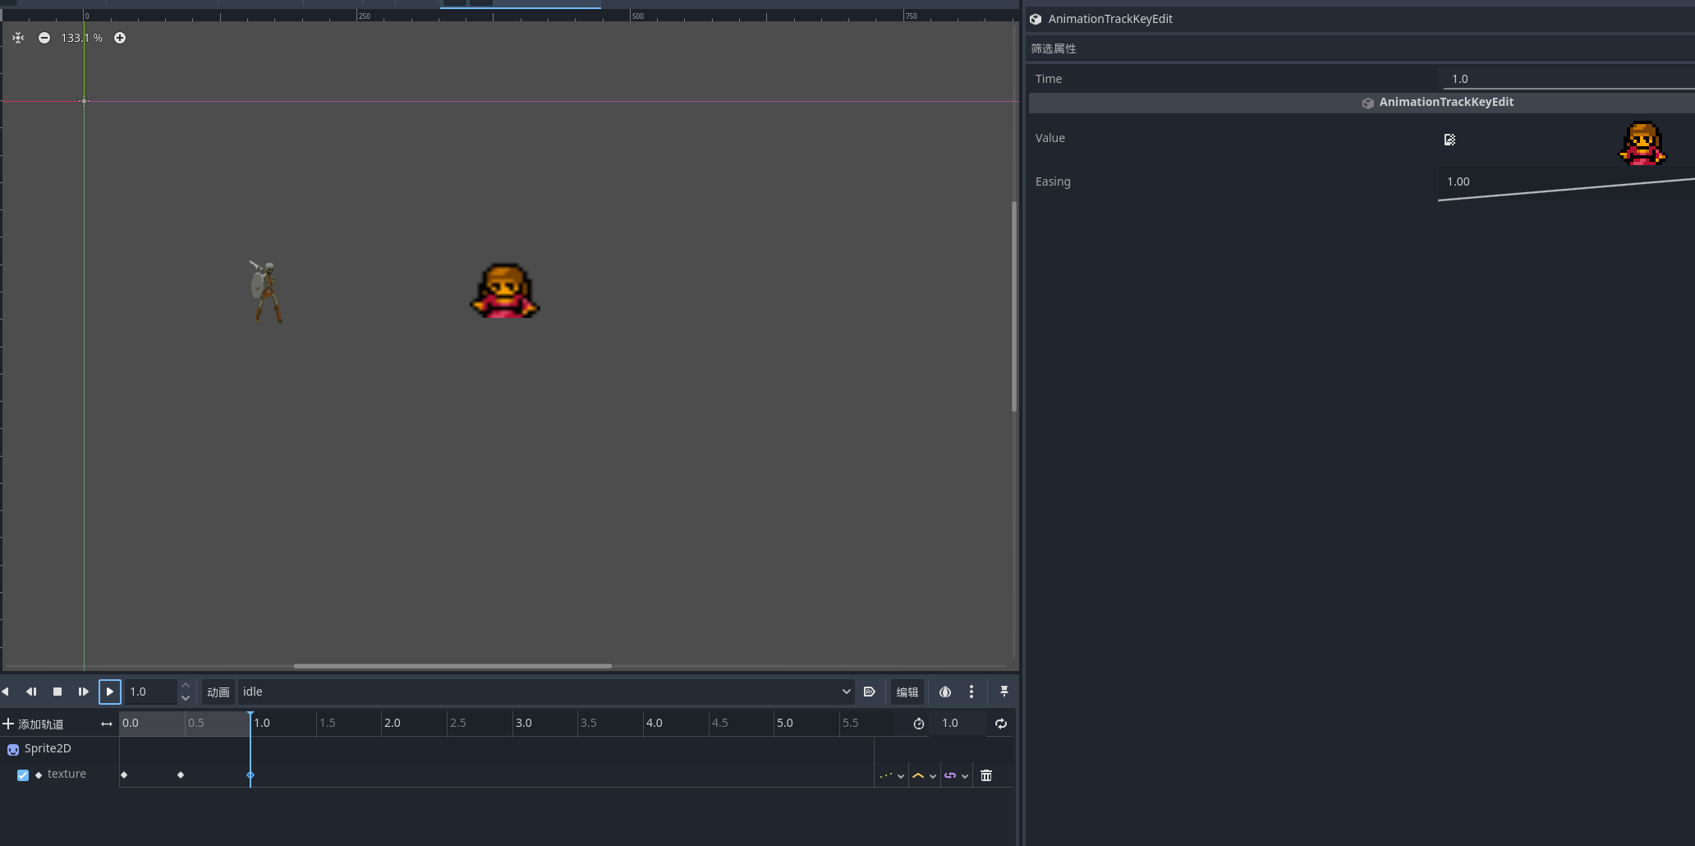
Task: Pin the animation panel
Action: pyautogui.click(x=1004, y=692)
